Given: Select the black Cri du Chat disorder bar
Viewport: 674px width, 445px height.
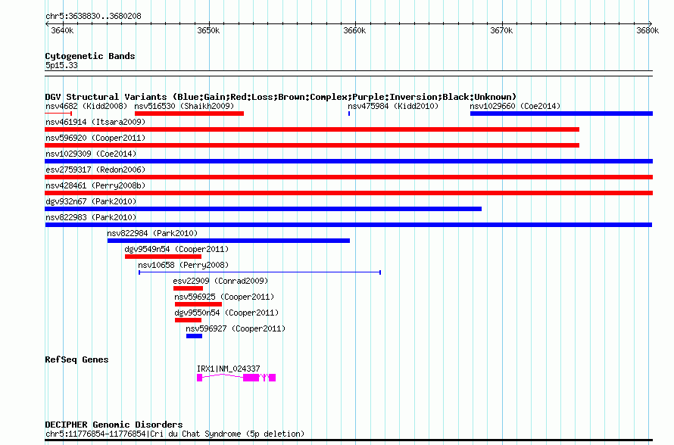Looking at the screenshot, I should pyautogui.click(x=348, y=440).
